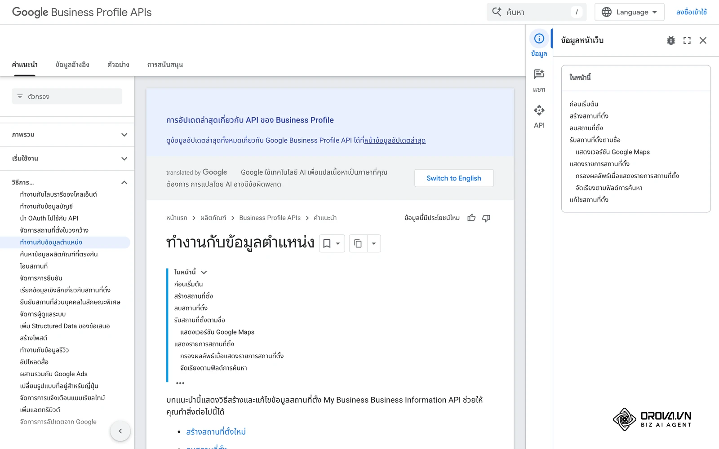
Task: Open สร้างโพสต์ in sidebar
Action: click(x=33, y=338)
